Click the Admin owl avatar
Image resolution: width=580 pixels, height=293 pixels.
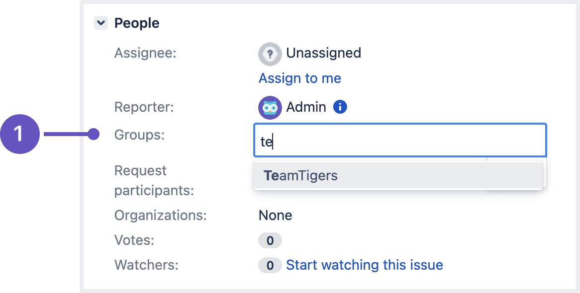(270, 107)
